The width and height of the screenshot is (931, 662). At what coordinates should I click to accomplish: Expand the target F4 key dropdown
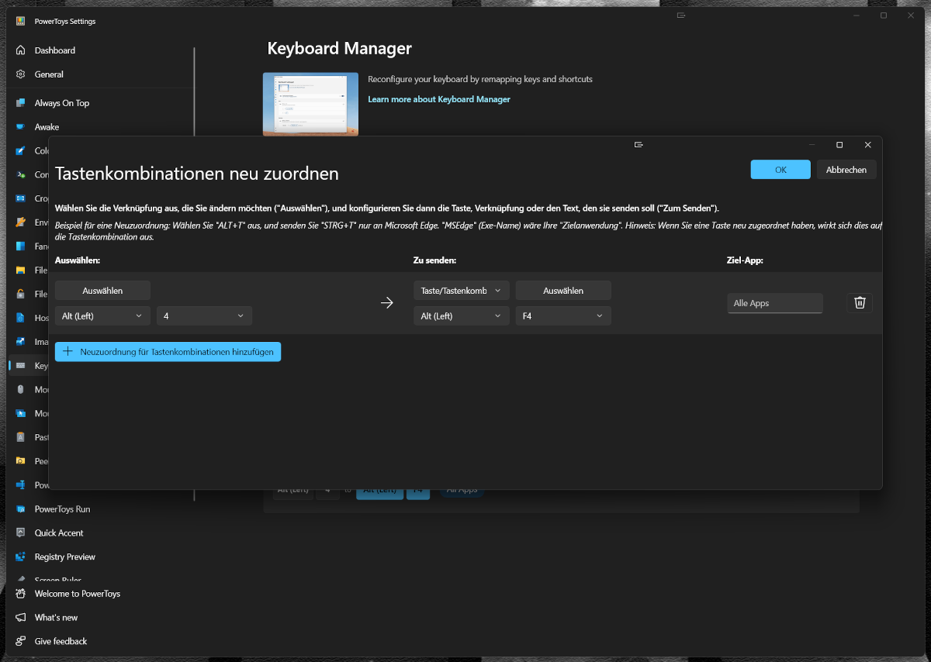(x=563, y=315)
